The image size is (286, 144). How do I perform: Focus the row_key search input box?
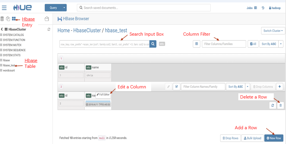(x=104, y=44)
